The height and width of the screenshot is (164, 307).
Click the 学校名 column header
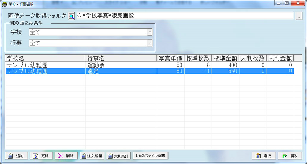(x=45, y=58)
